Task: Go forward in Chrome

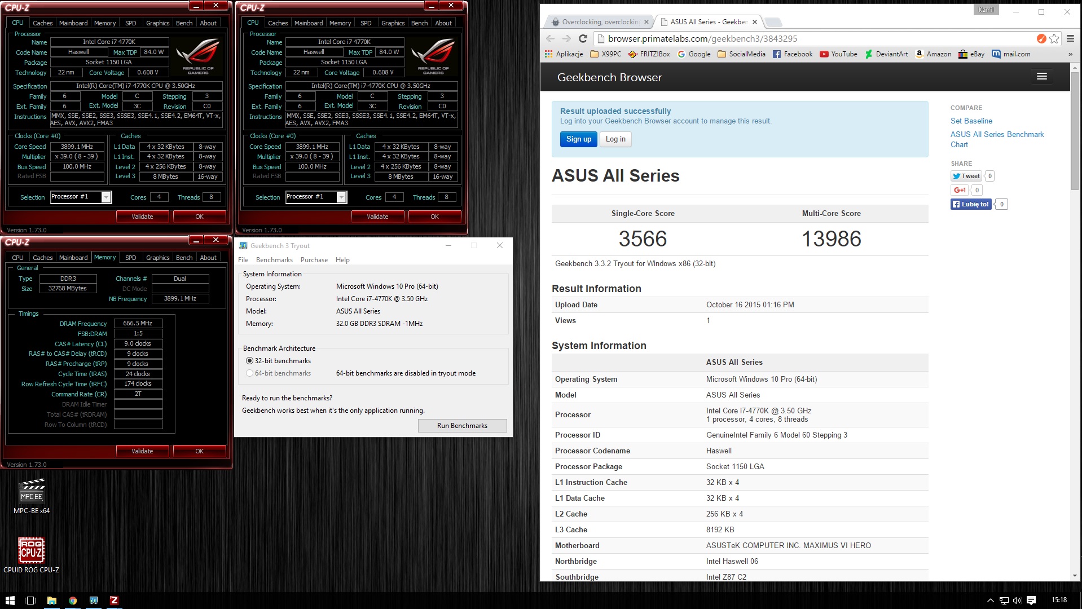Action: coord(566,38)
